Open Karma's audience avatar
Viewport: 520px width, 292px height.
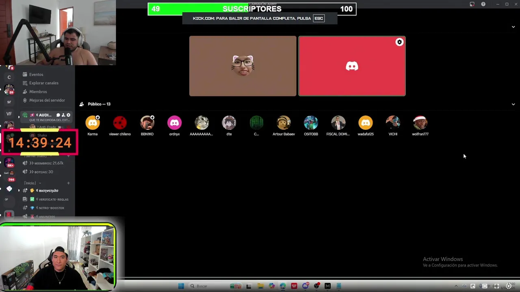tap(93, 122)
